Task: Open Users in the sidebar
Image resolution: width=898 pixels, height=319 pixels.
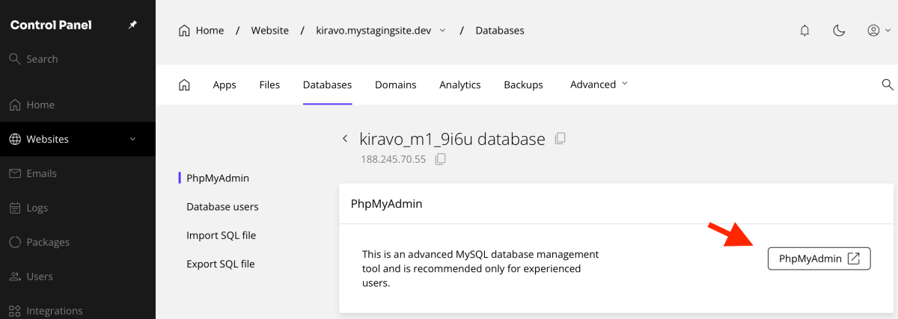Action: pyautogui.click(x=78, y=276)
